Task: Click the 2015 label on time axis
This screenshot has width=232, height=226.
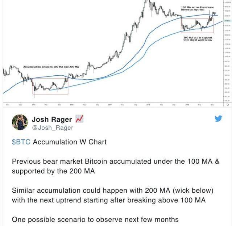Action: (33, 105)
